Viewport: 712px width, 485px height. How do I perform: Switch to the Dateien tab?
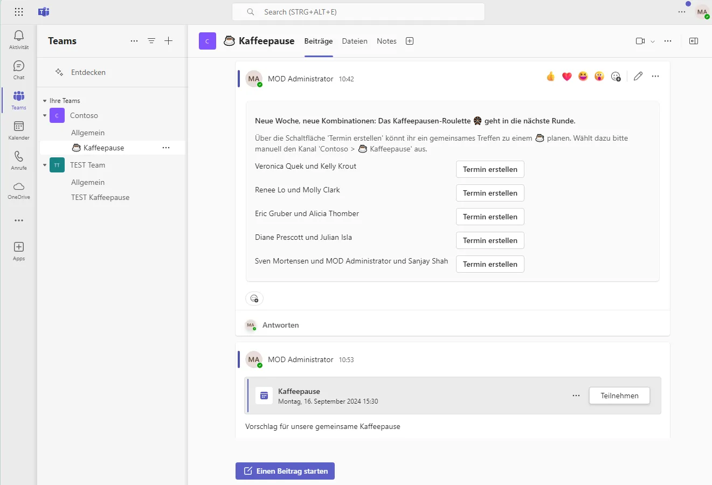coord(355,41)
